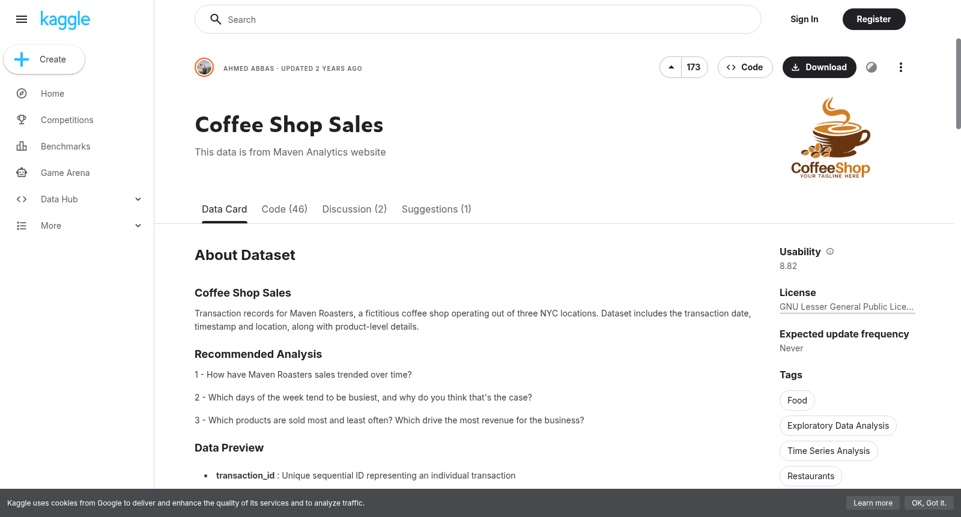Click the Data Hub code brackets icon
This screenshot has width=961, height=517.
22,199
